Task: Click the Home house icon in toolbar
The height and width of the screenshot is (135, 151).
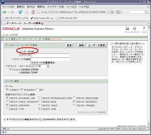Action: (x=33, y=12)
